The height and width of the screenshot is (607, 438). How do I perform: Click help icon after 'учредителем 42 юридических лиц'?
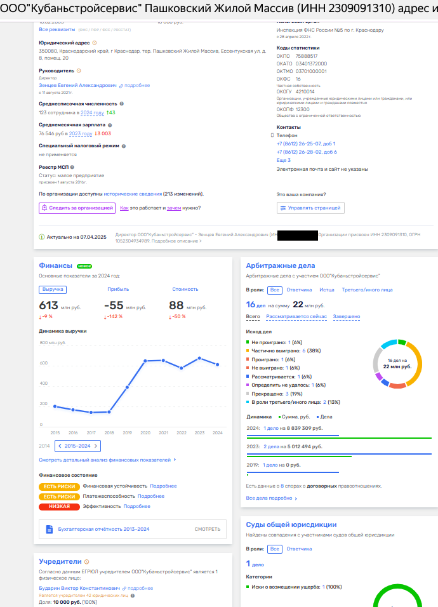[x=132, y=596]
